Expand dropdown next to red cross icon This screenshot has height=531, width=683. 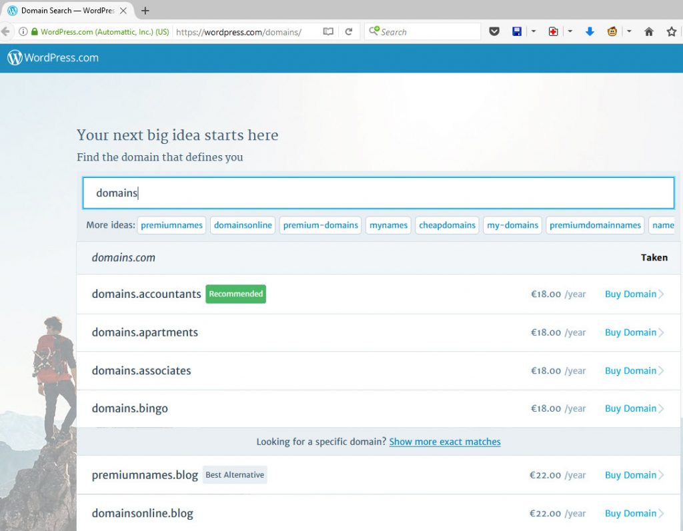click(x=570, y=31)
